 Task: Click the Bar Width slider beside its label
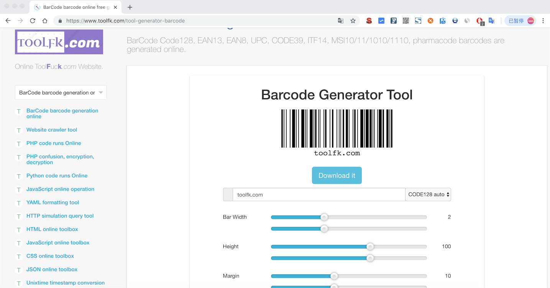coord(349,217)
